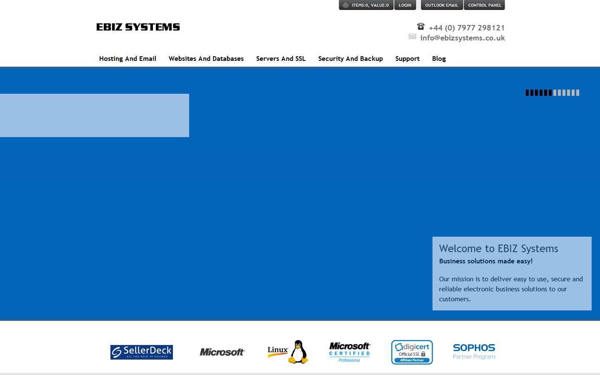
Task: Click the LOGIN button
Action: [405, 5]
